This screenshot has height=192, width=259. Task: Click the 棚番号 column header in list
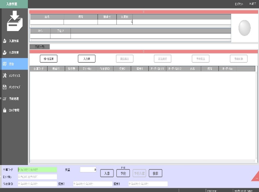pos(56,69)
